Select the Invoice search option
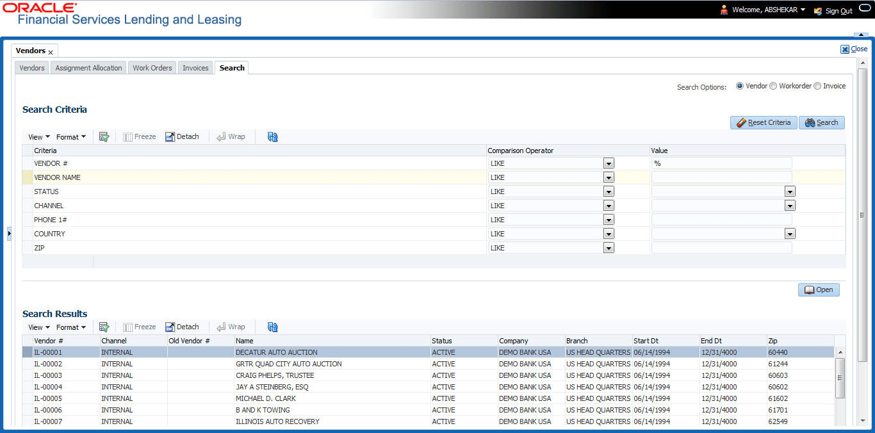The width and height of the screenshot is (875, 433). tap(817, 86)
